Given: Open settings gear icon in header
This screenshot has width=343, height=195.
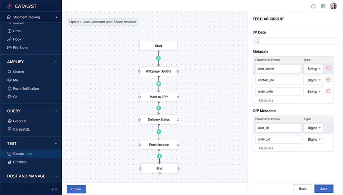Looking at the screenshot, I should (323, 6).
